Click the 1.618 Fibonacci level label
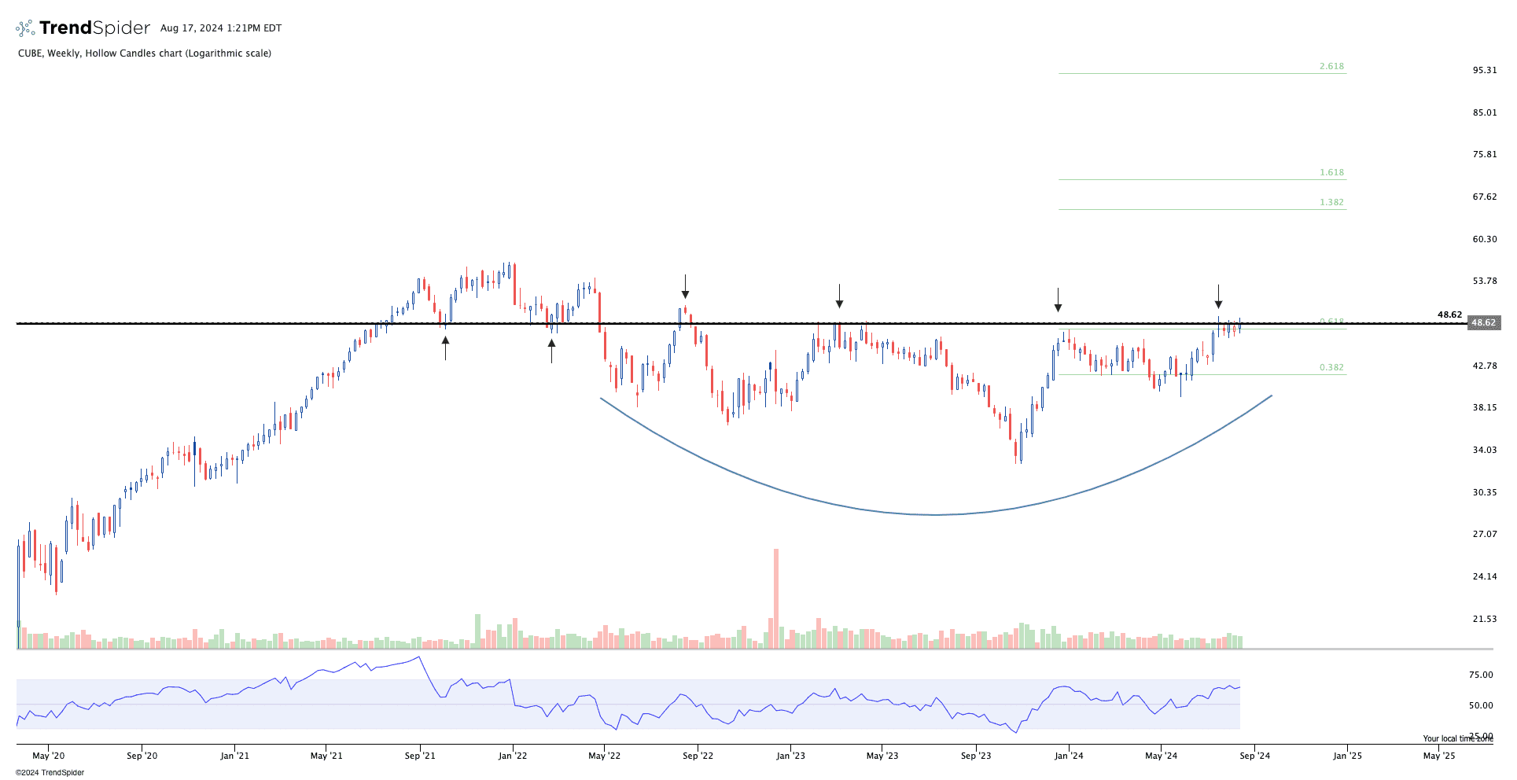The height and width of the screenshot is (780, 1517). tap(1331, 173)
